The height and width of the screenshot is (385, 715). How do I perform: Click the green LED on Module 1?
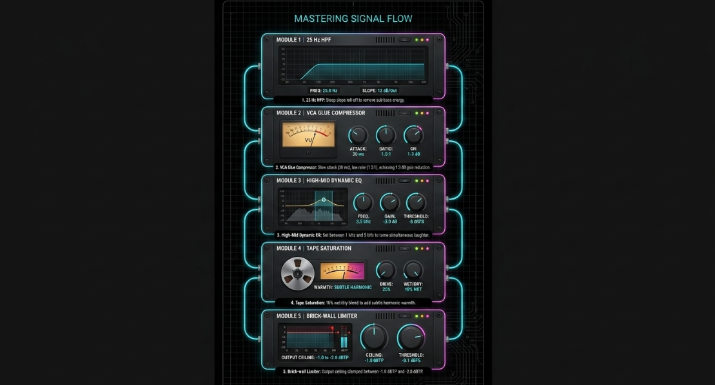tap(416, 40)
